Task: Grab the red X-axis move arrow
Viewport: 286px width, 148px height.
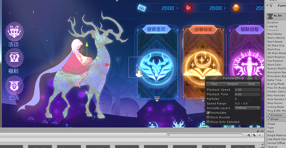Action: [107, 65]
